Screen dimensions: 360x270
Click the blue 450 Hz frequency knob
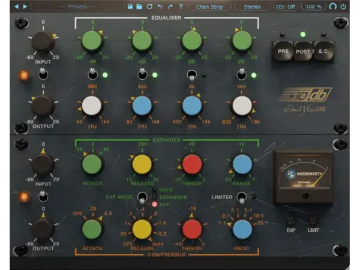pos(142,106)
